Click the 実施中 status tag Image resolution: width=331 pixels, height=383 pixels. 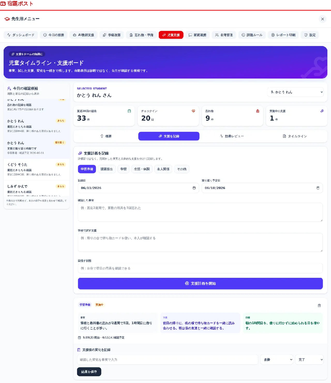pos(99,305)
